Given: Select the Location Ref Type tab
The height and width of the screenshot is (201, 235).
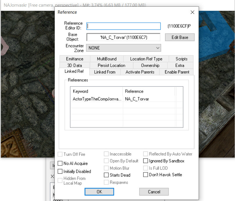Looking at the screenshot, I should click(x=146, y=59).
